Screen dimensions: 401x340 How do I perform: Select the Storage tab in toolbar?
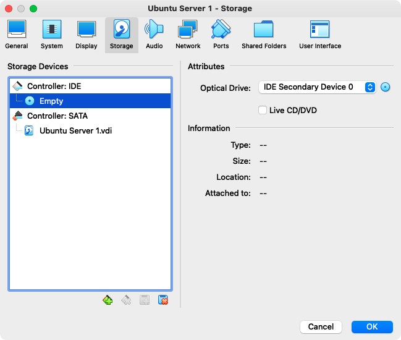point(121,35)
